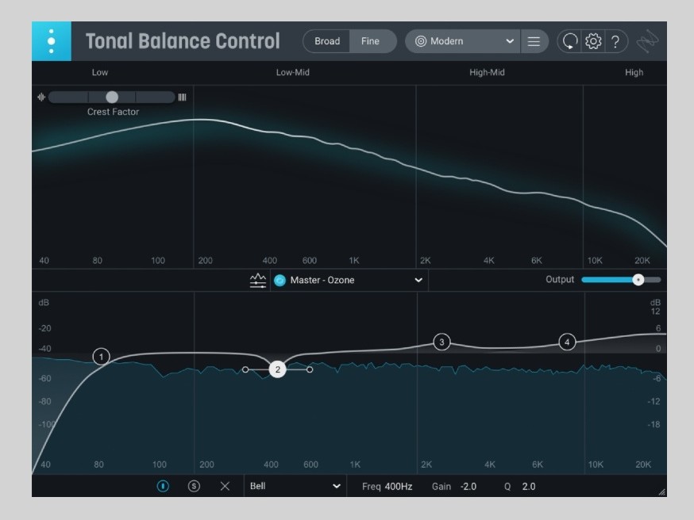The height and width of the screenshot is (520, 694).
Task: Open the Bell filter shape dropdown
Action: pyautogui.click(x=294, y=486)
